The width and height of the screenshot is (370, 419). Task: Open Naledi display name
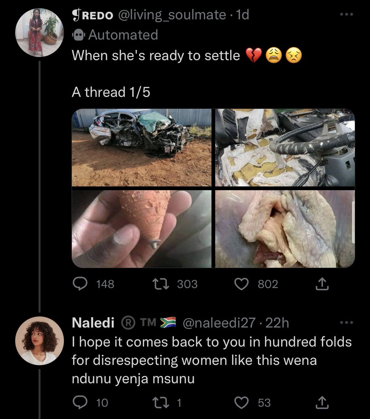click(x=93, y=323)
